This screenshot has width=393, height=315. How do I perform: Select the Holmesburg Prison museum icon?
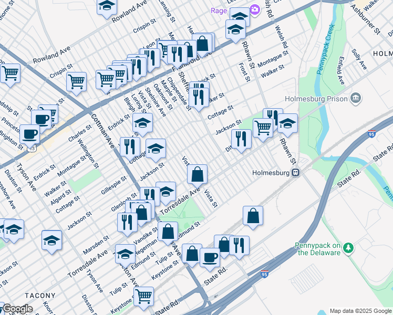point(356,98)
